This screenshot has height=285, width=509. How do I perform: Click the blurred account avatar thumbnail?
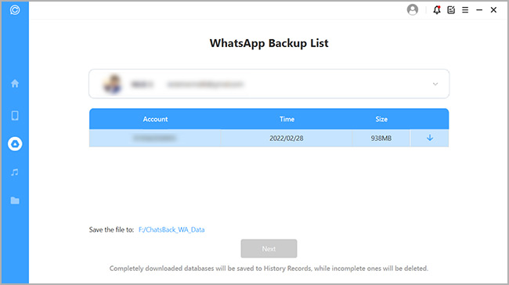click(x=113, y=84)
